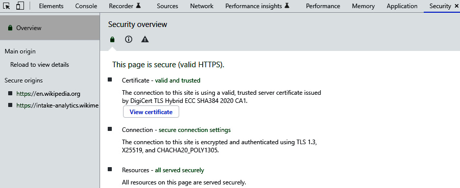The height and width of the screenshot is (188, 460).
Task: Select the intake-analytics.wikimedia origin
Action: click(58, 105)
